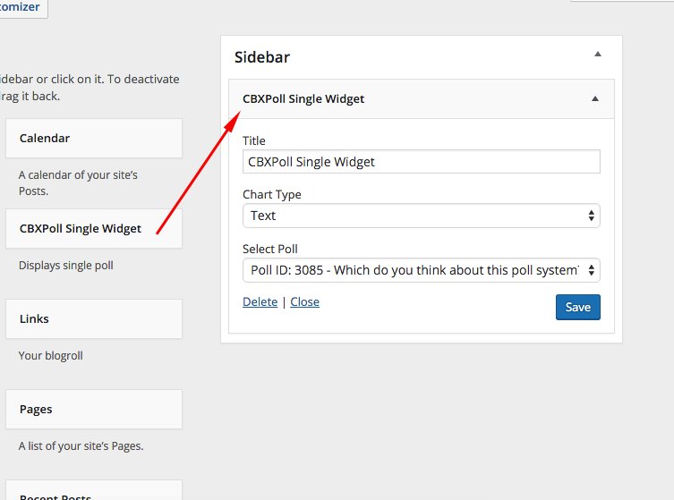Select the Calendar available widget
The width and height of the screenshot is (674, 500).
94,139
